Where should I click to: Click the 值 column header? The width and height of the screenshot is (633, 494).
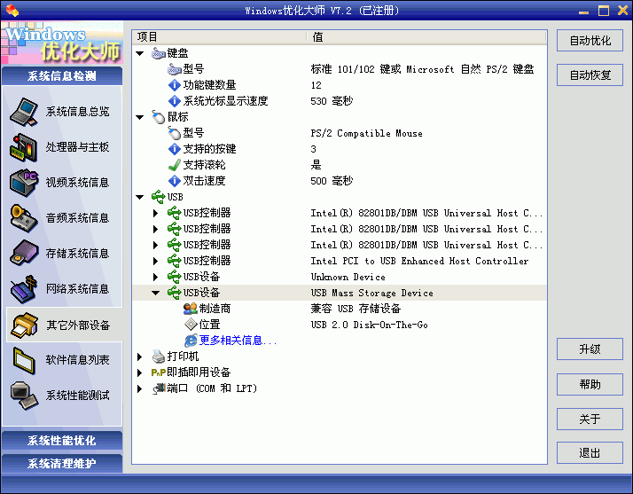(426, 36)
